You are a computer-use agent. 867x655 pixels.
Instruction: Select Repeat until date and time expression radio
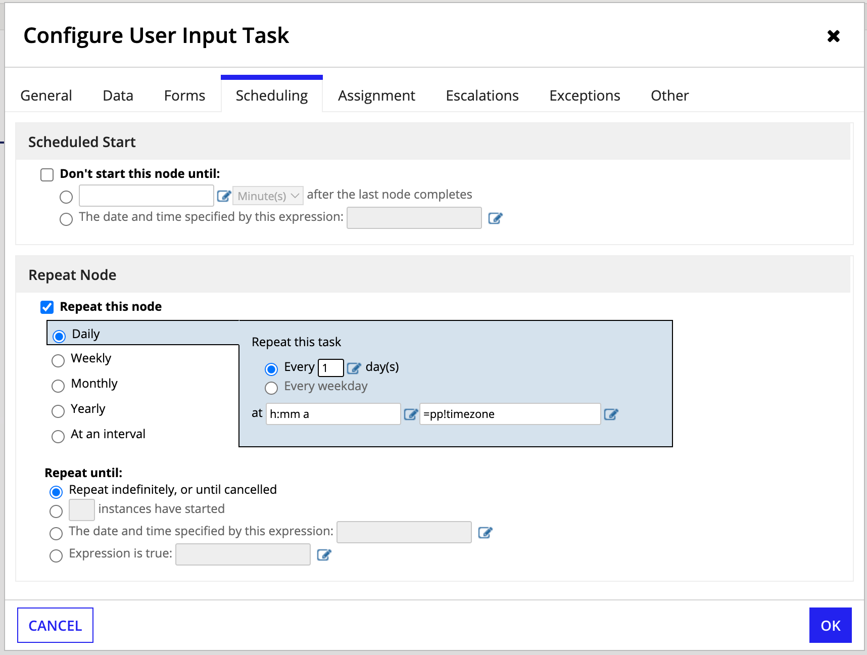[56, 533]
